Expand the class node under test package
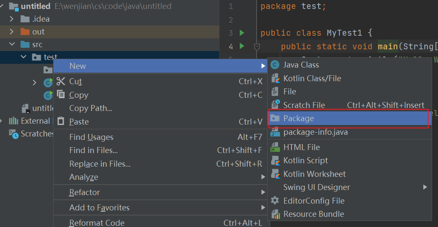 click(x=34, y=82)
